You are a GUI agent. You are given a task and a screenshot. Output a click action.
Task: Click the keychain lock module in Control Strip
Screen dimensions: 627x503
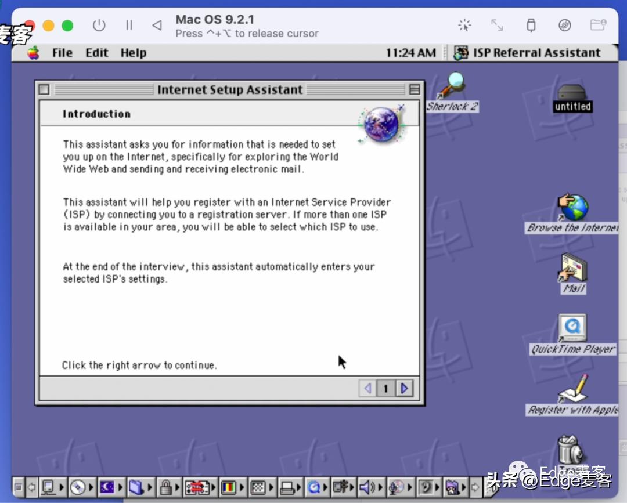pyautogui.click(x=167, y=488)
